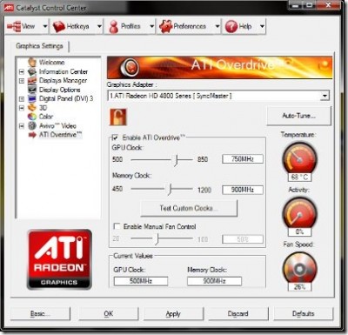The image size is (348, 335).
Task: Click the Memory Clock slider handle
Action: 170,189
